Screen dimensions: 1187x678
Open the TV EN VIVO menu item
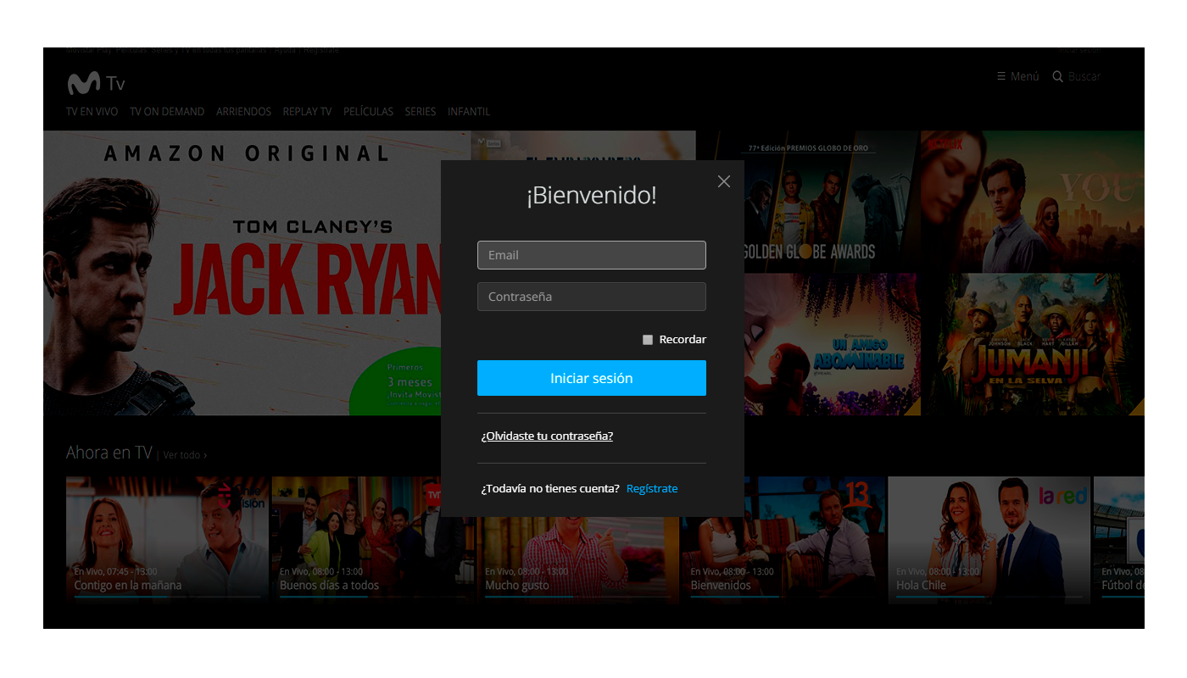coord(92,112)
